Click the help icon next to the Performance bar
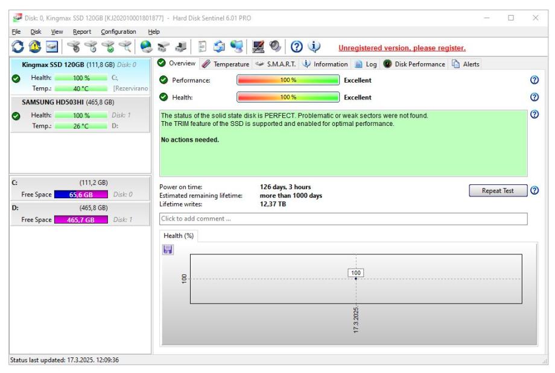Screen dimensions: 555x373 point(533,80)
